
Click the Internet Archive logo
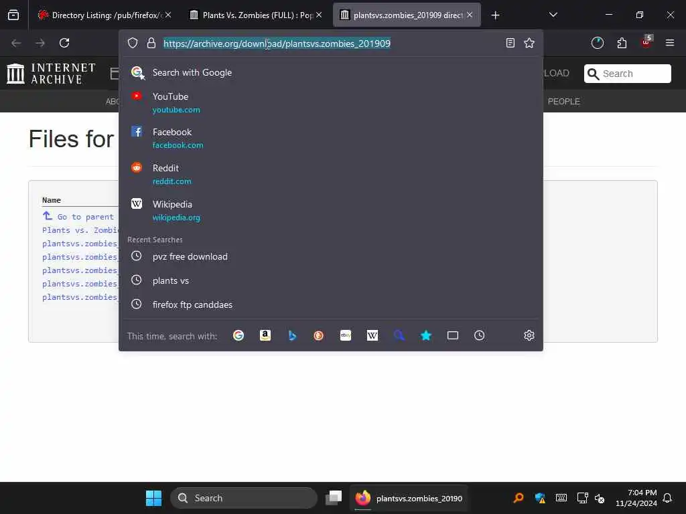point(51,74)
